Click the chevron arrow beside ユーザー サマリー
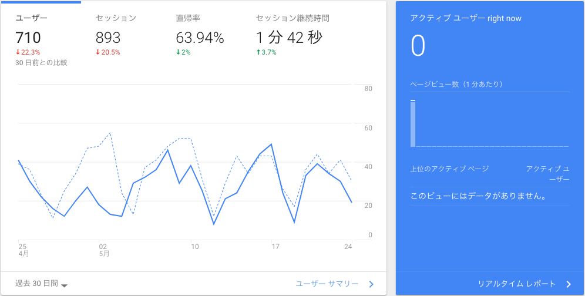Viewport: 585px width, 296px height. point(371,284)
